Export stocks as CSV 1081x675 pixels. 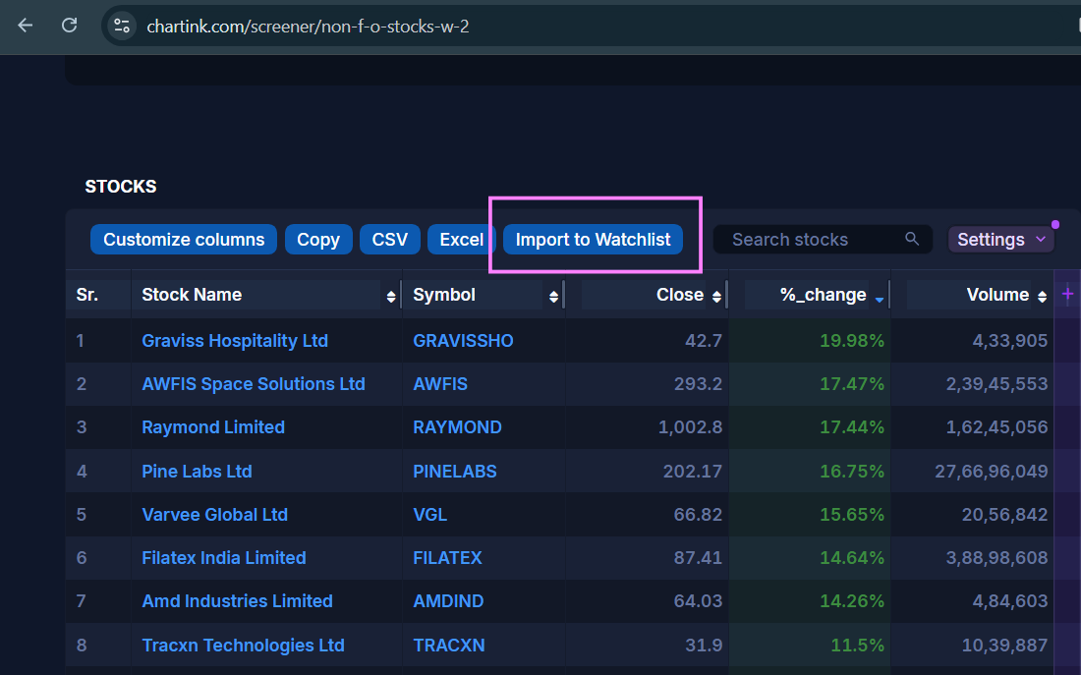click(389, 240)
